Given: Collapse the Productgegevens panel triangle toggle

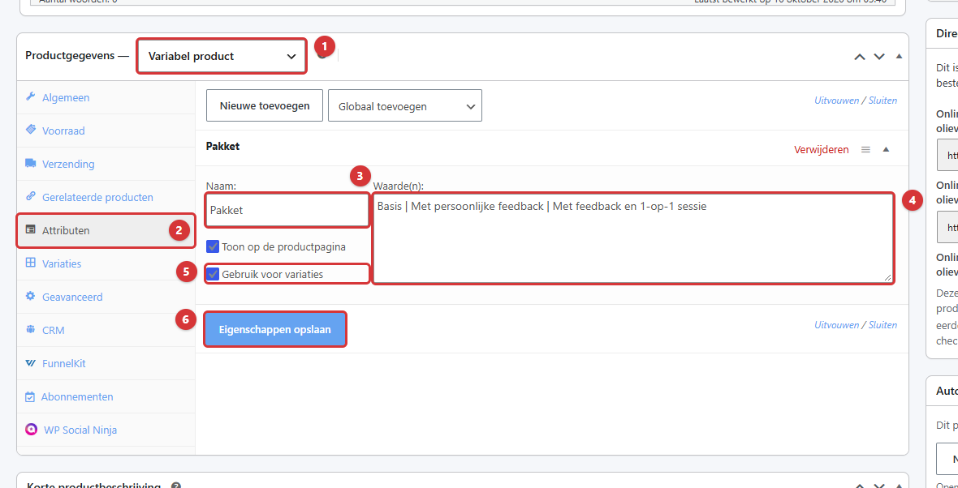Looking at the screenshot, I should 899,56.
